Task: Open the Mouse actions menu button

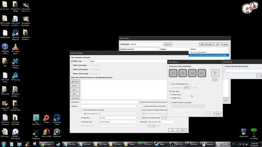Action: click(x=75, y=85)
